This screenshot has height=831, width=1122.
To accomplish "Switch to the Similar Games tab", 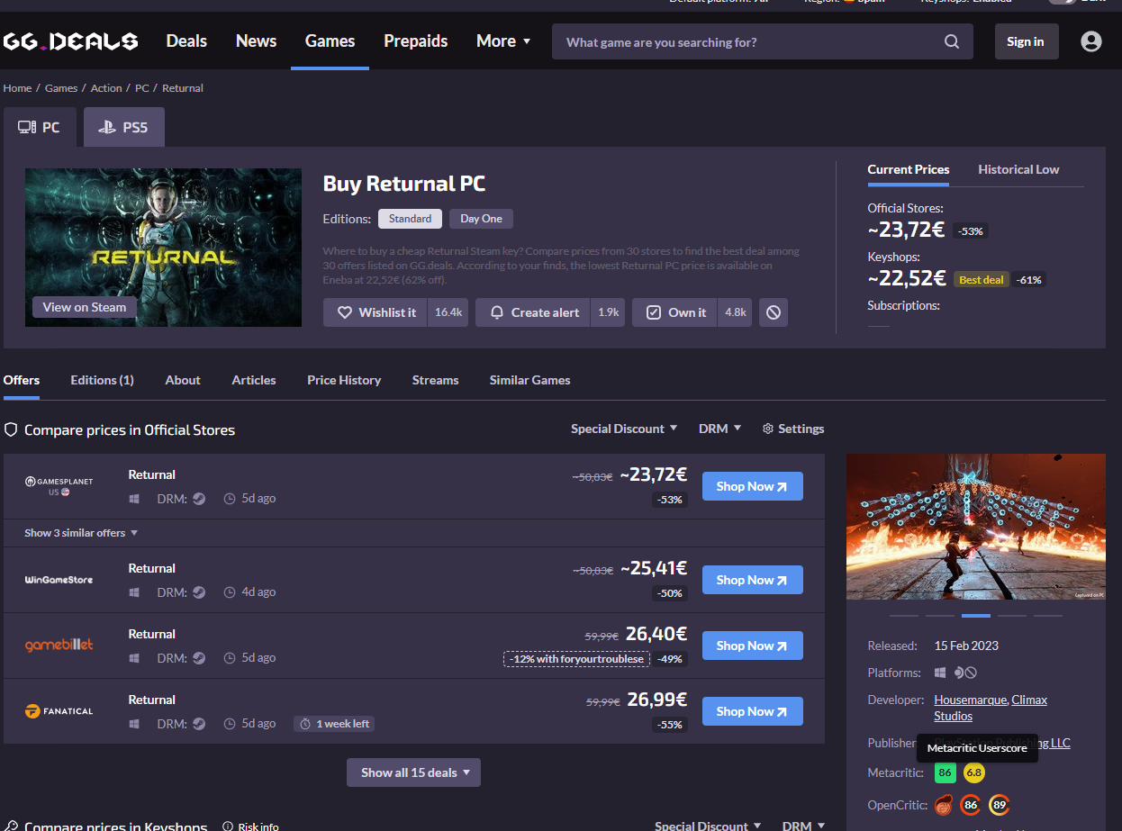I will (529, 380).
